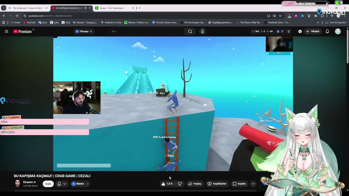Open the Berserk - Tortuga bookmark

click(85, 23)
